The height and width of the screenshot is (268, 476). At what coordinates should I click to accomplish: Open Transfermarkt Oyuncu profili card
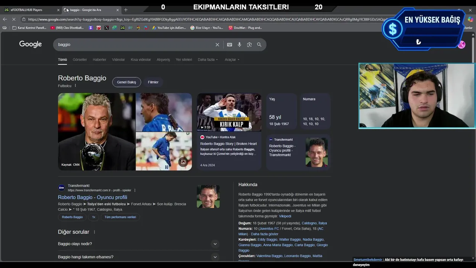(298, 152)
